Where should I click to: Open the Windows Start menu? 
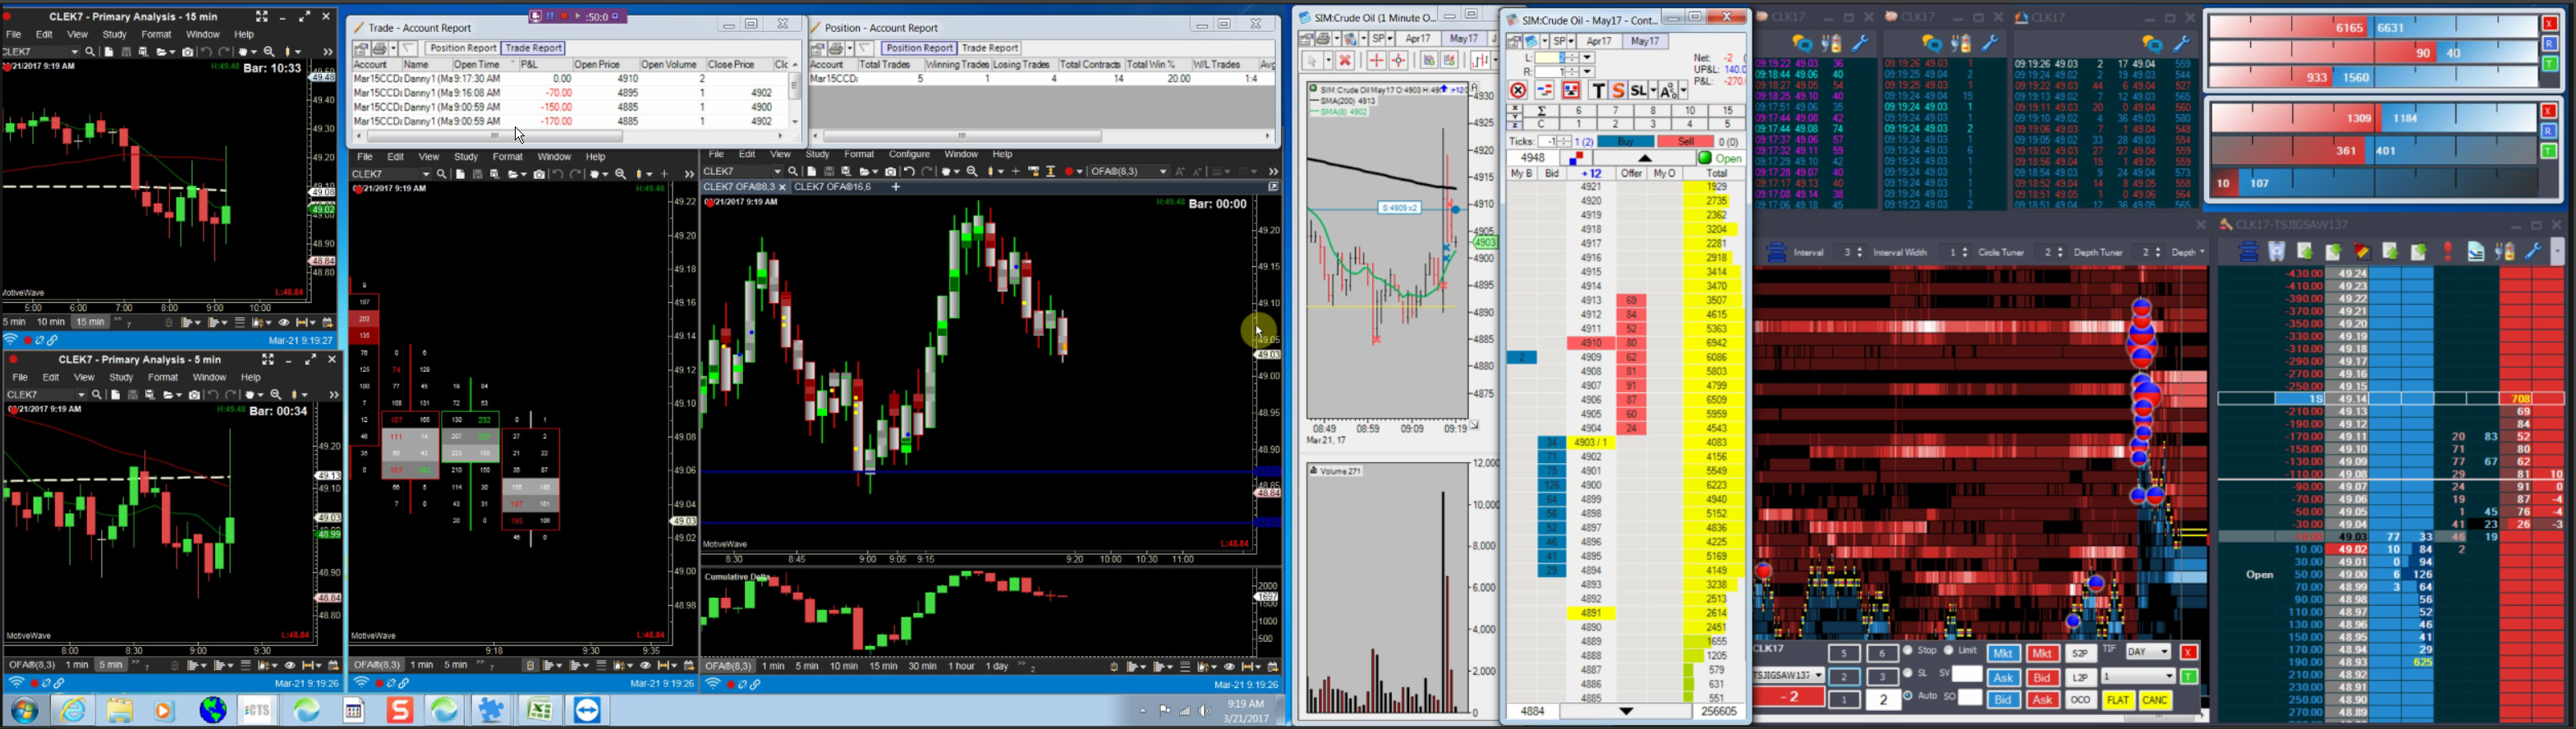pyautogui.click(x=25, y=710)
